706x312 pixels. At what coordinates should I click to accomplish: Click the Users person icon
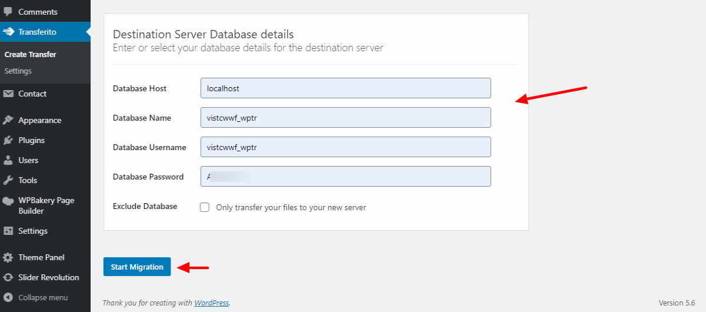(8, 160)
